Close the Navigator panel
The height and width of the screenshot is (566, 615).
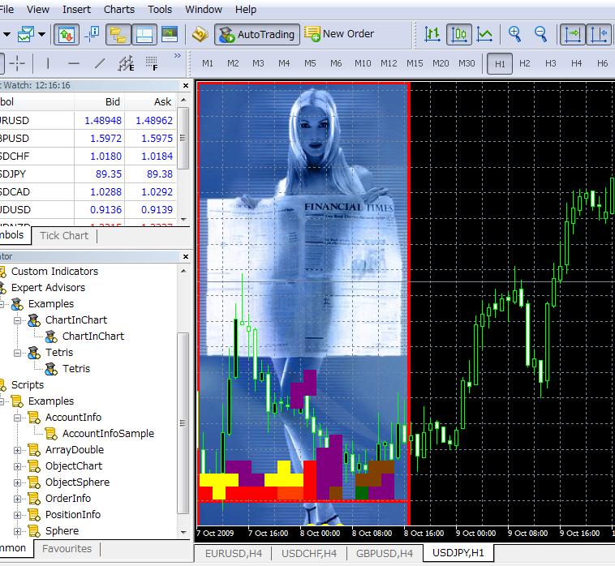click(x=186, y=257)
